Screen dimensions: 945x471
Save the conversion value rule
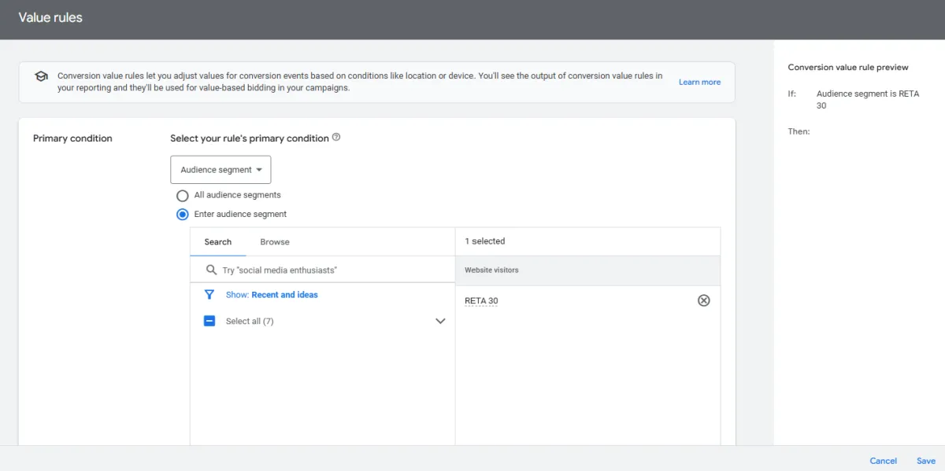coord(925,461)
